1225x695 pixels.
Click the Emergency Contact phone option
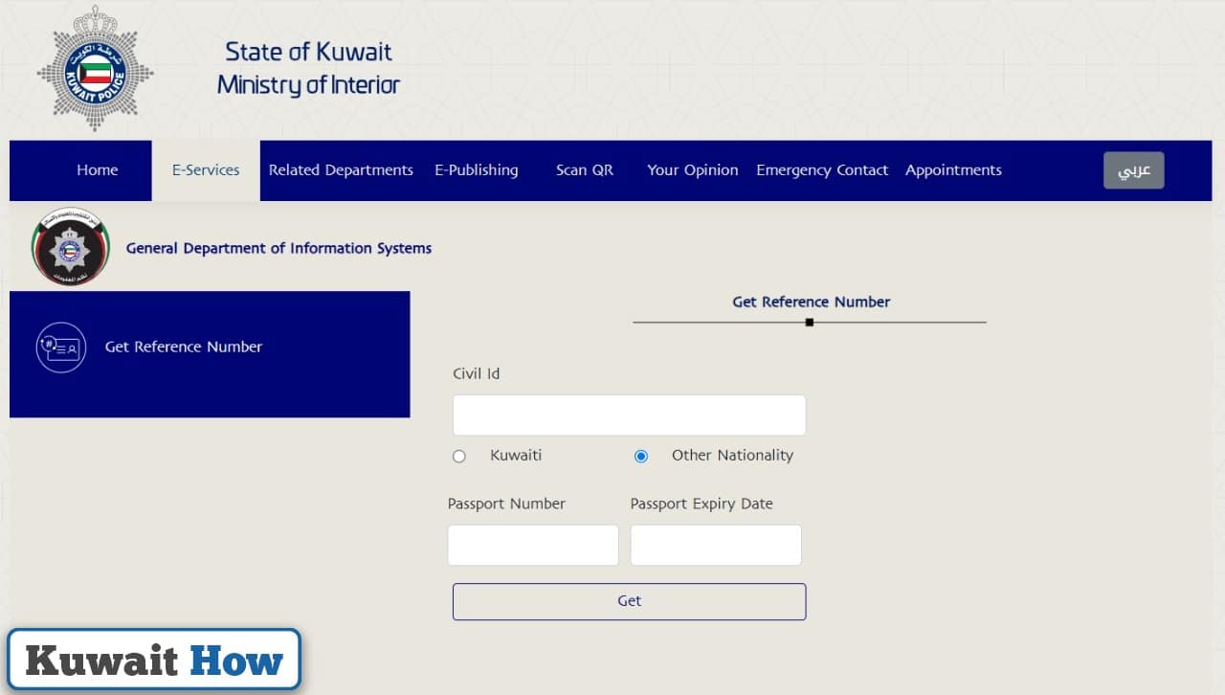point(822,169)
